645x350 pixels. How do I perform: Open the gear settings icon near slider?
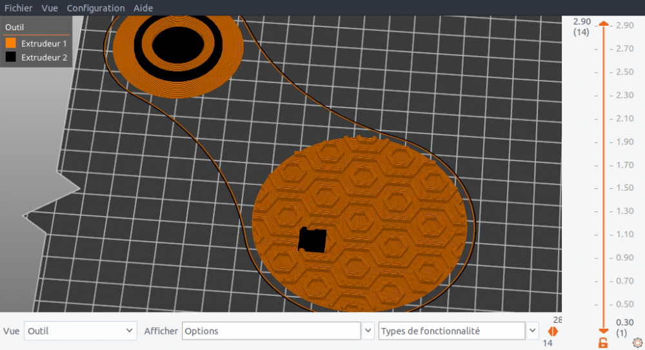(x=637, y=343)
